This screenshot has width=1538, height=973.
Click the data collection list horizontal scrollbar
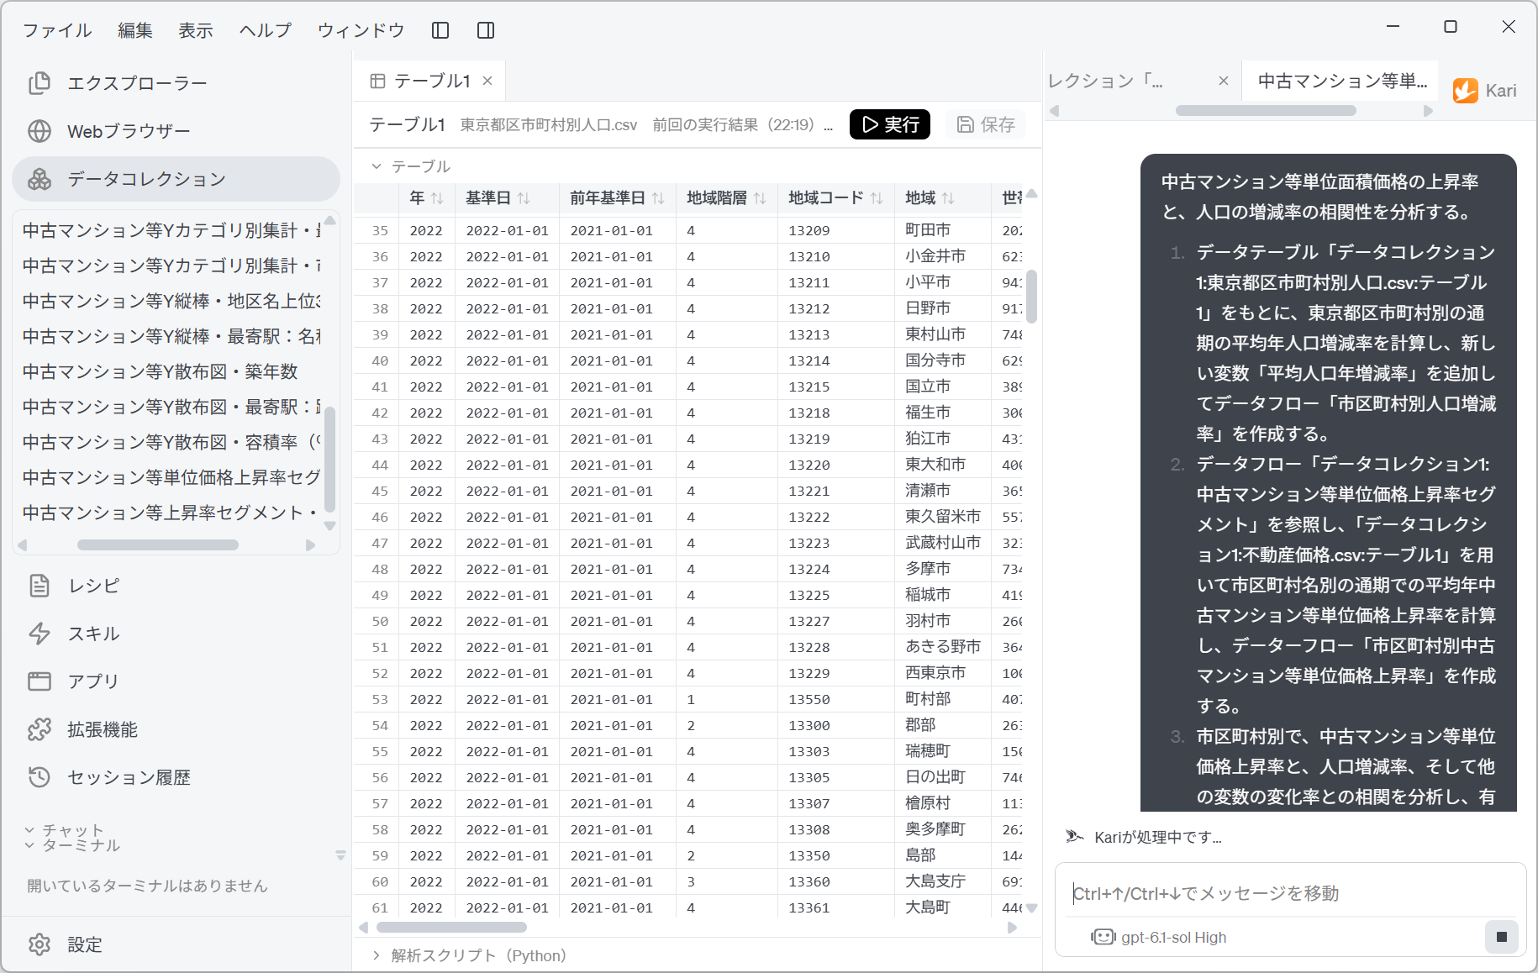click(x=158, y=544)
